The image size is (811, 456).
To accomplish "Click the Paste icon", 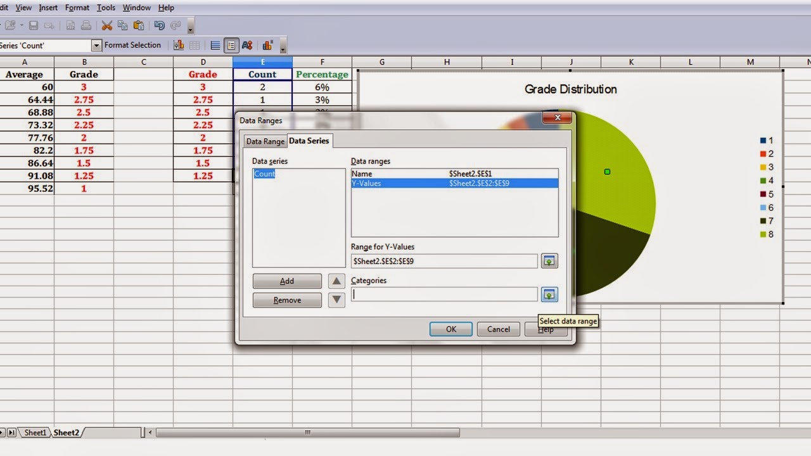I will 139,25.
